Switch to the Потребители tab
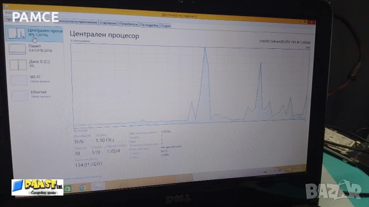The width and height of the screenshot is (369, 207). [128, 24]
